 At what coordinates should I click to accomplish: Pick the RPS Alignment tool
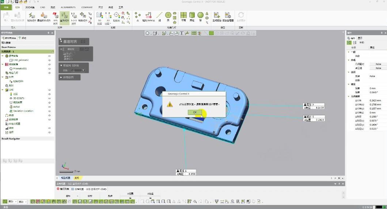[x=55, y=18]
